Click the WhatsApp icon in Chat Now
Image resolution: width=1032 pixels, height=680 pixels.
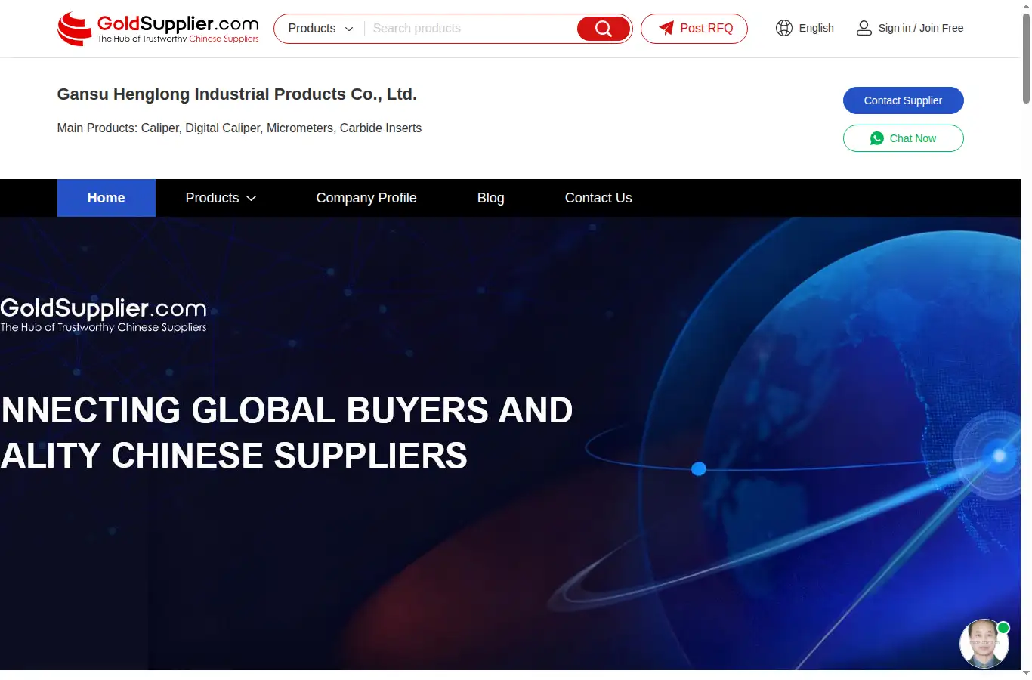[x=877, y=138]
